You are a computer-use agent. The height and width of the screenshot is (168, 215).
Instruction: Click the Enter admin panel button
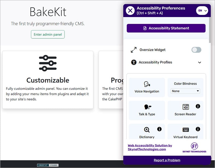48,34
